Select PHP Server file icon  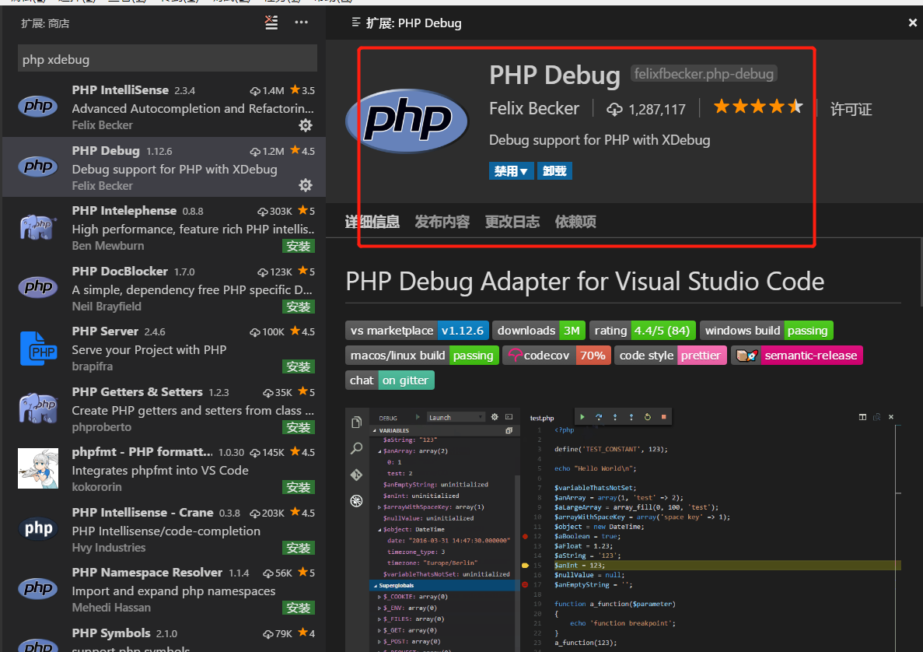pyautogui.click(x=38, y=348)
